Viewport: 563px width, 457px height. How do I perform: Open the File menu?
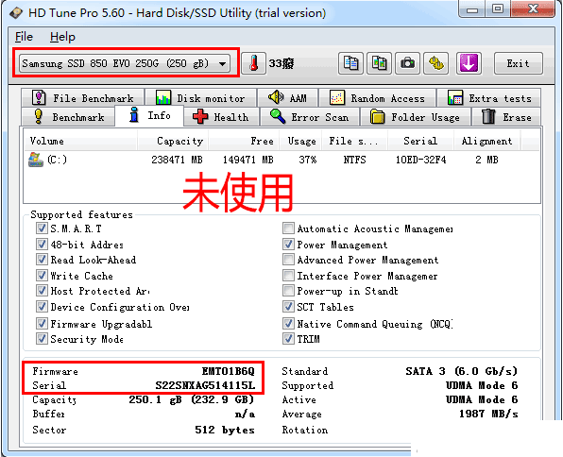[x=24, y=37]
